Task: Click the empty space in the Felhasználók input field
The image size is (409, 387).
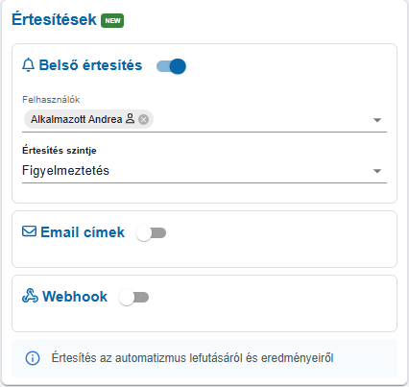Action: pos(262,120)
